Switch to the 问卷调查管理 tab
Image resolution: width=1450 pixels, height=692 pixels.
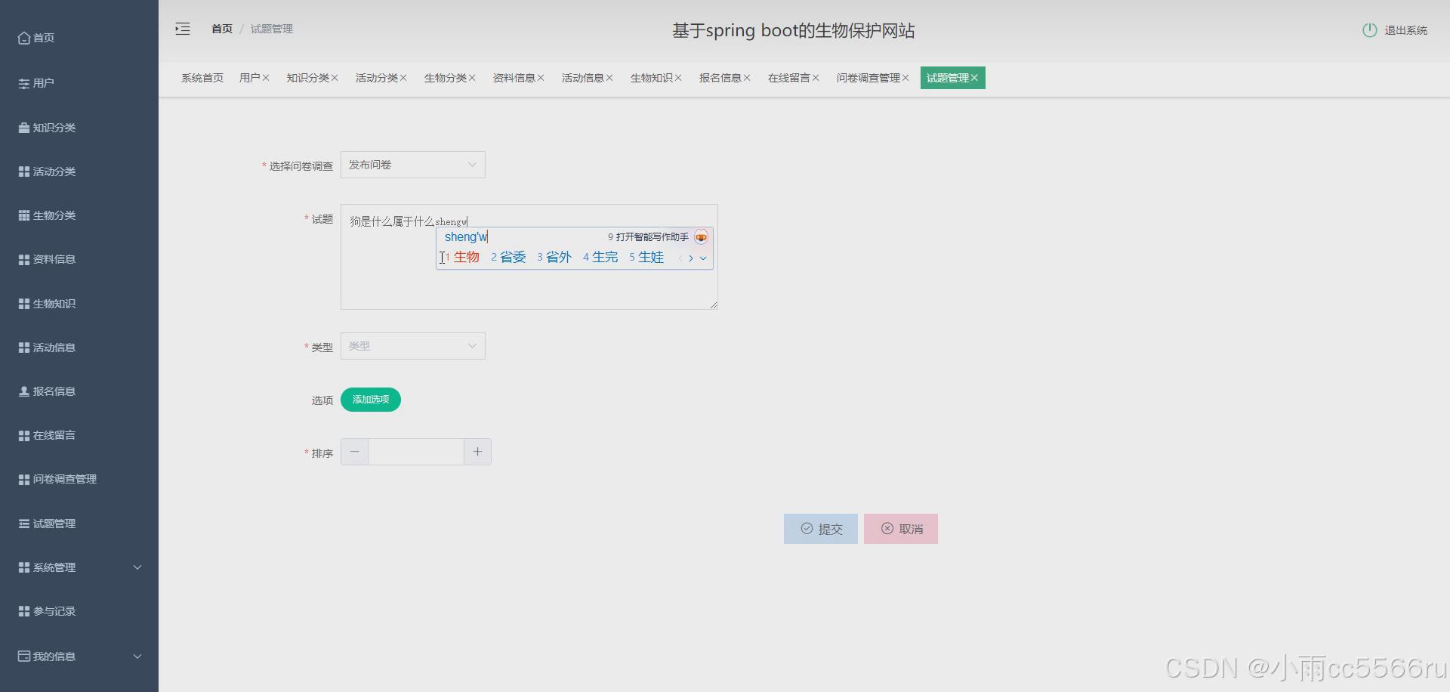(868, 78)
